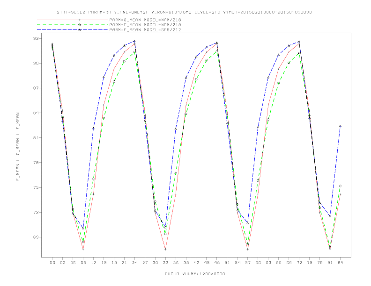Select legend entry PARM=O_MEAN MODEL=NAM/218

[x=145, y=20]
